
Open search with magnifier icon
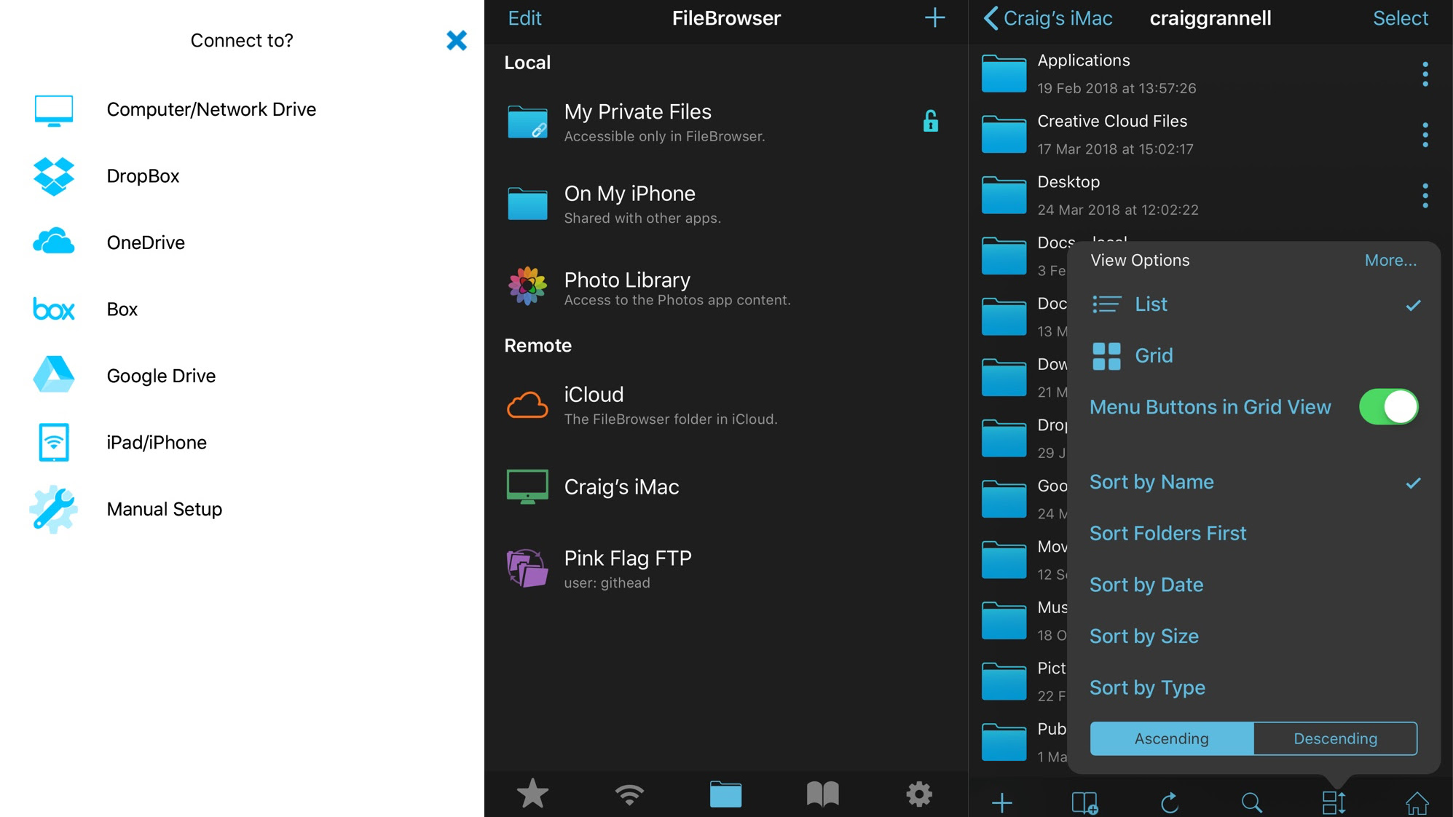(1251, 802)
